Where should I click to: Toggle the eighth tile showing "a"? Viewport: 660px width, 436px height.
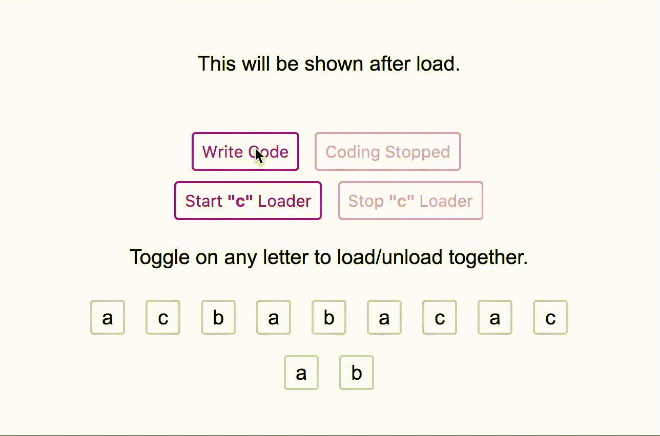coord(494,317)
